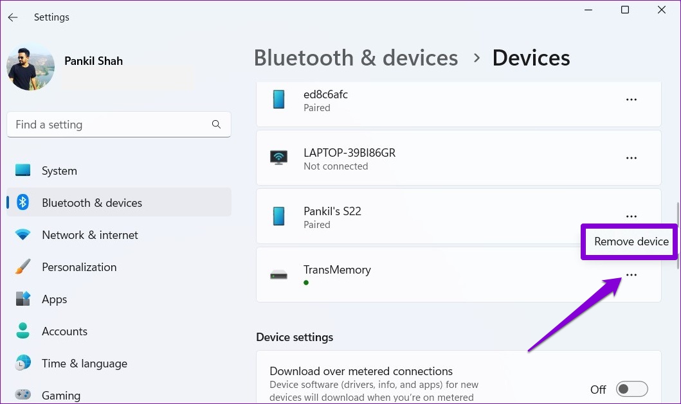
Task: Click the Personalization brush icon
Action: tap(23, 267)
